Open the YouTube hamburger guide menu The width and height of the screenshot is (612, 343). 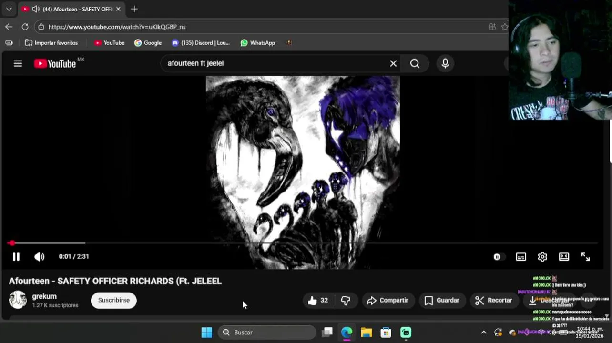pos(18,63)
